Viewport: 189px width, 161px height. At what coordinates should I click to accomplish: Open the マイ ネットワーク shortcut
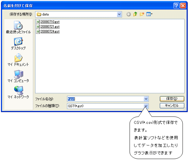pos(18,92)
